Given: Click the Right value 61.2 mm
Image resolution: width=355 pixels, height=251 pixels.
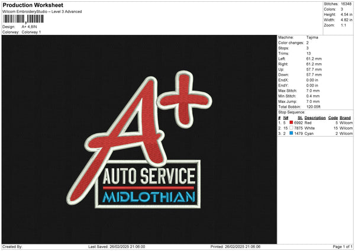Looking at the screenshot, I should click(x=314, y=64).
